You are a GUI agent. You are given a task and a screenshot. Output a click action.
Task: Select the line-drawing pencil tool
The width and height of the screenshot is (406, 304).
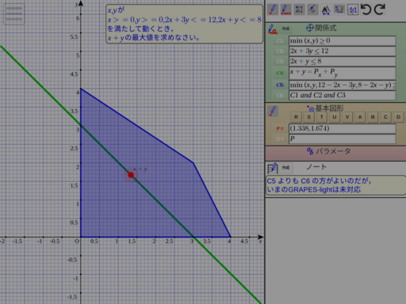(285, 9)
